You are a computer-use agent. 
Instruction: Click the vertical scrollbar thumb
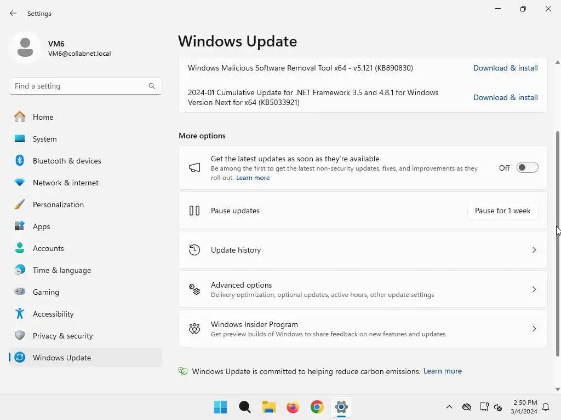point(557,243)
